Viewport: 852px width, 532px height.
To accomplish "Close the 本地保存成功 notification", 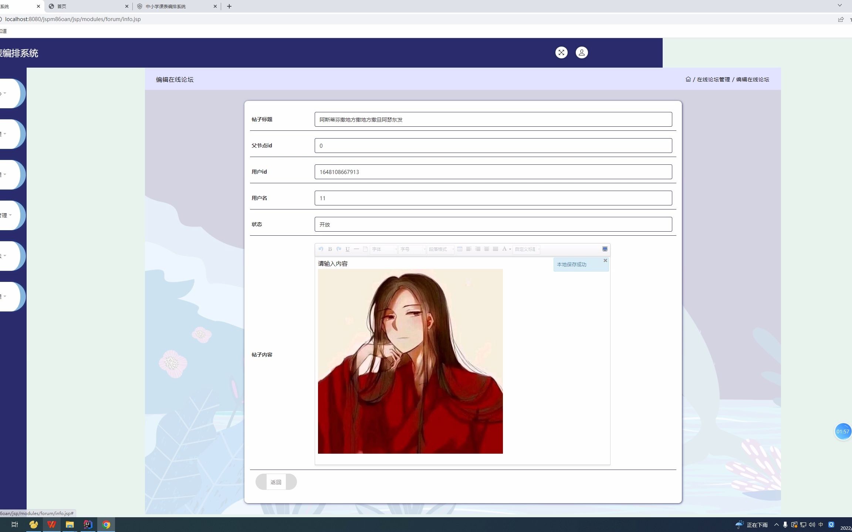I will [605, 260].
